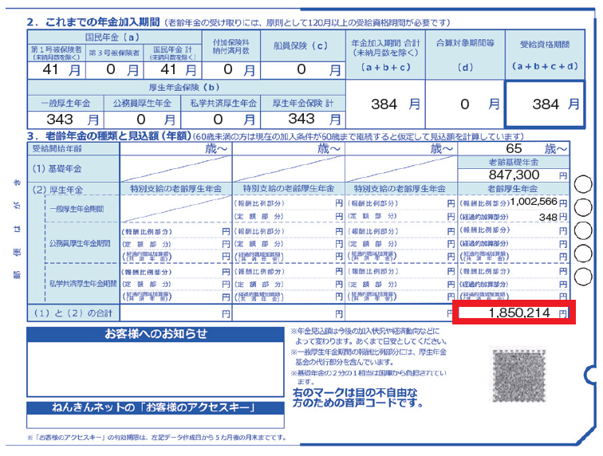This screenshot has height=456, width=603.
Task: Click the '(2) 厚生年金' row label
Action: [57, 190]
